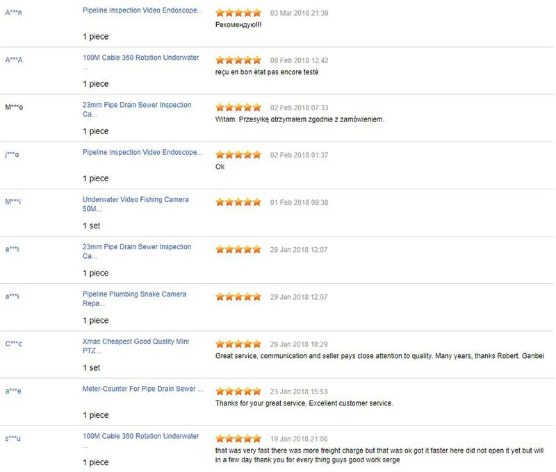Click the stars above the 'Witam. Przesyłkę' review
The width and height of the screenshot is (556, 472).
tap(238, 108)
